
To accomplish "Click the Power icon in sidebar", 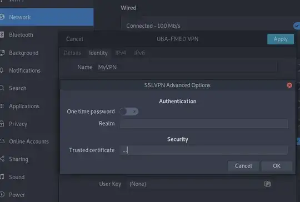I will coord(2,194).
